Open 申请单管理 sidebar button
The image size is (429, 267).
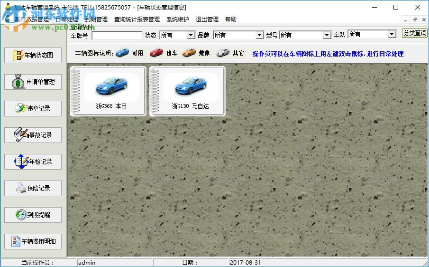[33, 82]
